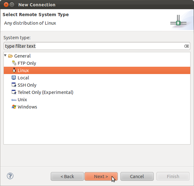This screenshot has height=186, width=194.
Task: Maximize the New Connection window
Action: (12, 5)
